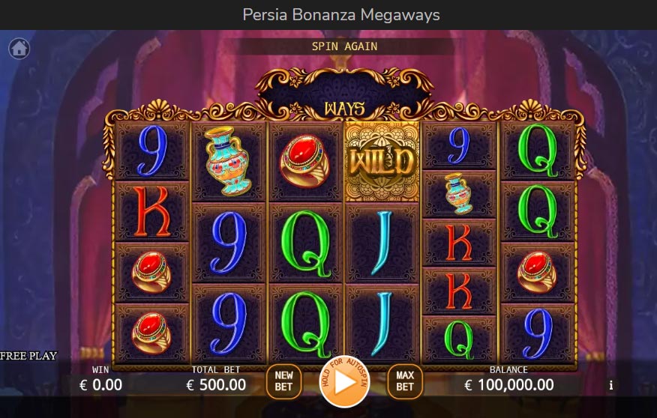Click the home icon
This screenshot has height=418, width=657.
pyautogui.click(x=19, y=49)
